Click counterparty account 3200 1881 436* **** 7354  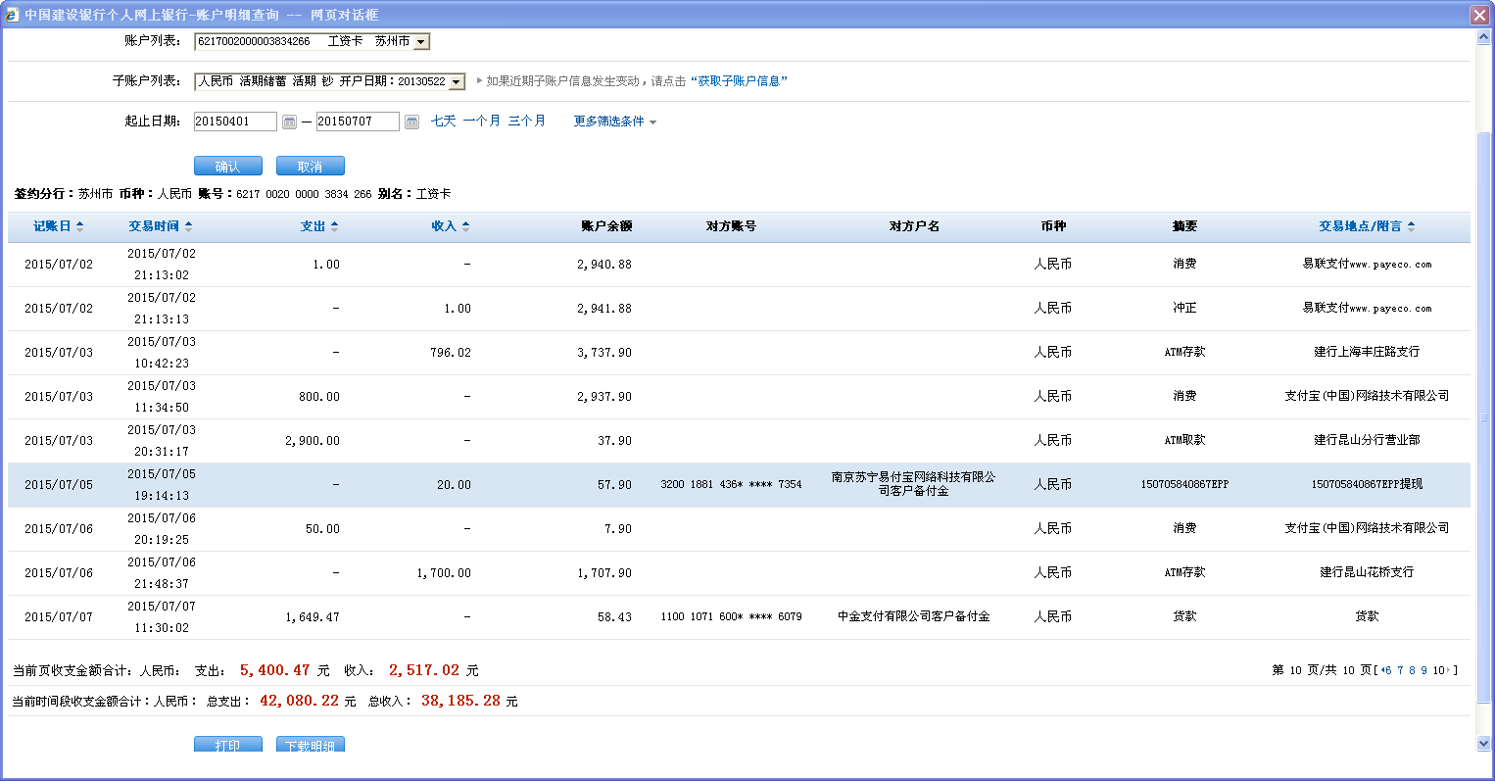731,484
